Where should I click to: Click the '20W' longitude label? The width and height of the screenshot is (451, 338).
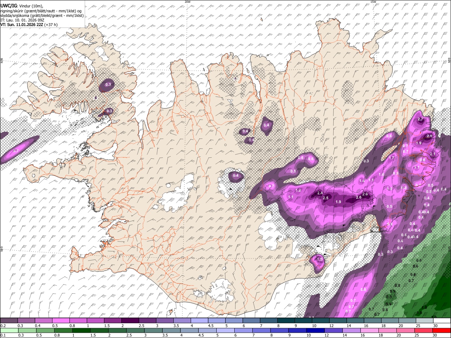187,2
